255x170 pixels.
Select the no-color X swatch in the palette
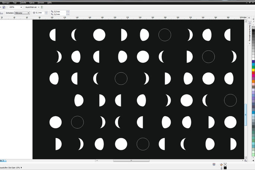254,28
